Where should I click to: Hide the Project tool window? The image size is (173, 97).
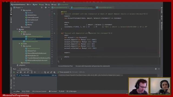click(x=49, y=8)
